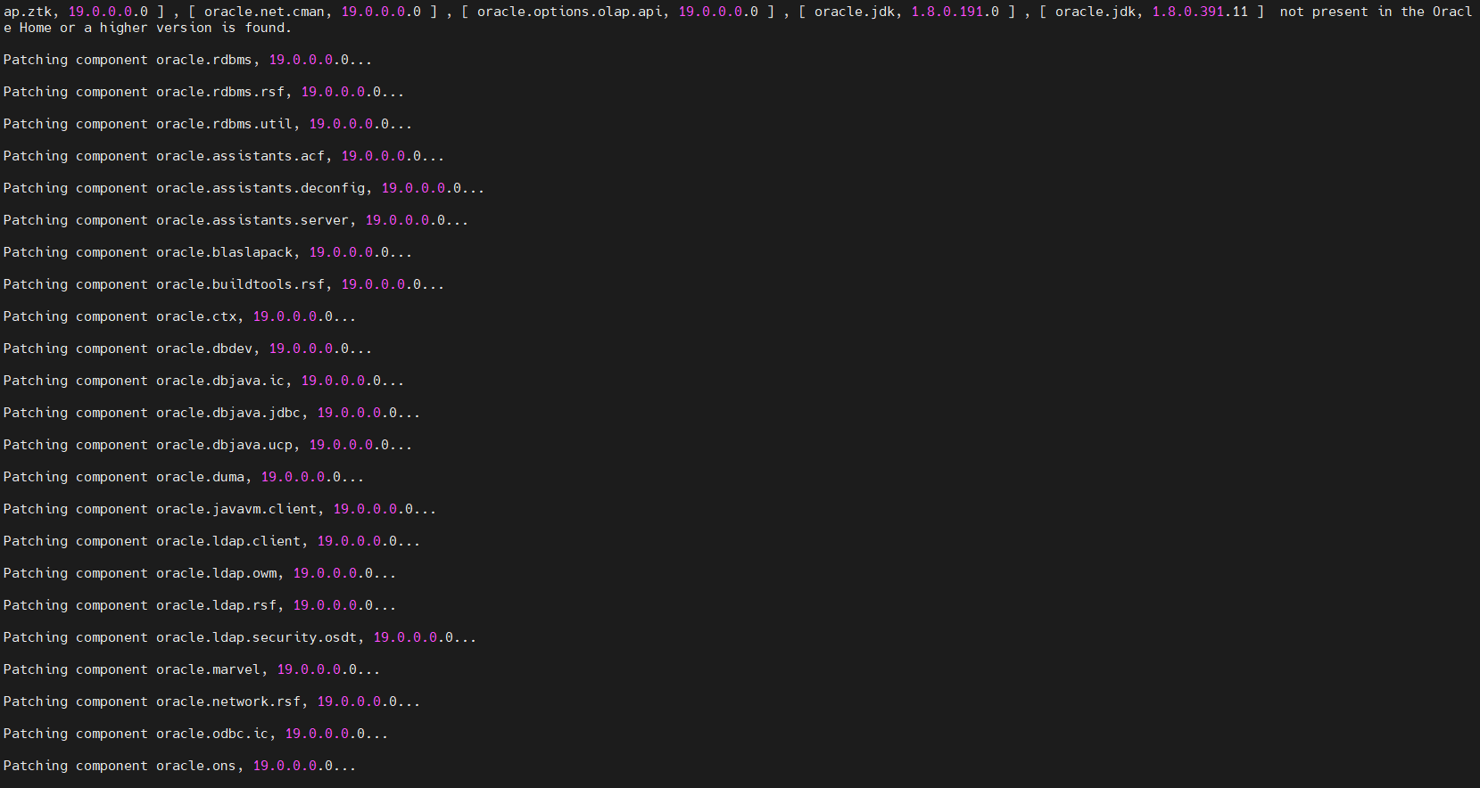Screen dimensions: 1480x788
Task: Click the 'oracle.odbc.ic' component name
Action: (212, 734)
